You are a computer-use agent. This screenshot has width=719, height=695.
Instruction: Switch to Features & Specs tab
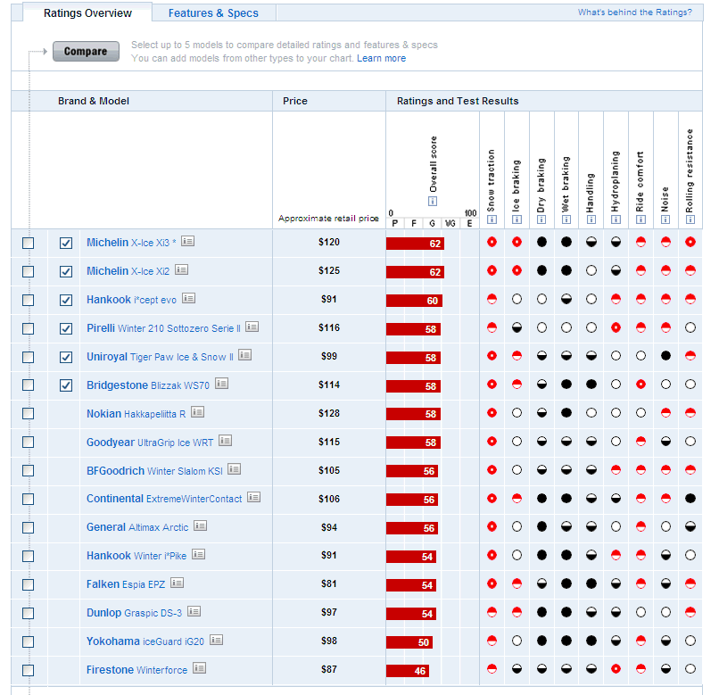(213, 13)
